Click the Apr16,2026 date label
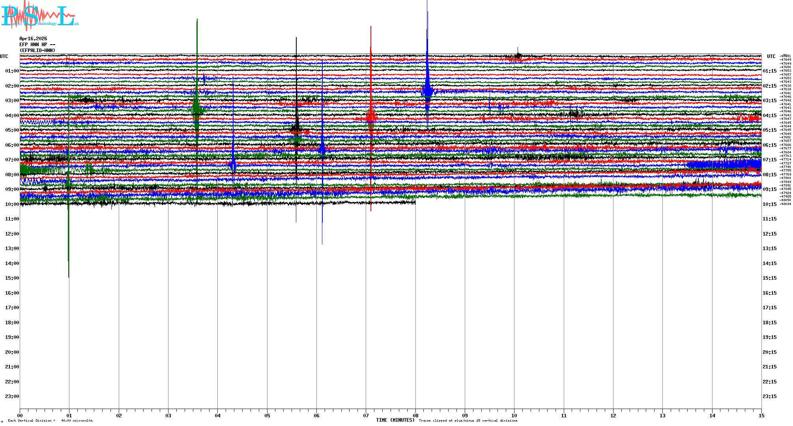 [33, 39]
